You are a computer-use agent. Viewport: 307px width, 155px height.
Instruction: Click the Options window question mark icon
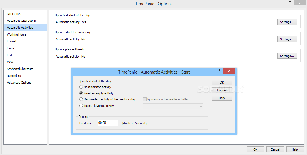point(290,3)
